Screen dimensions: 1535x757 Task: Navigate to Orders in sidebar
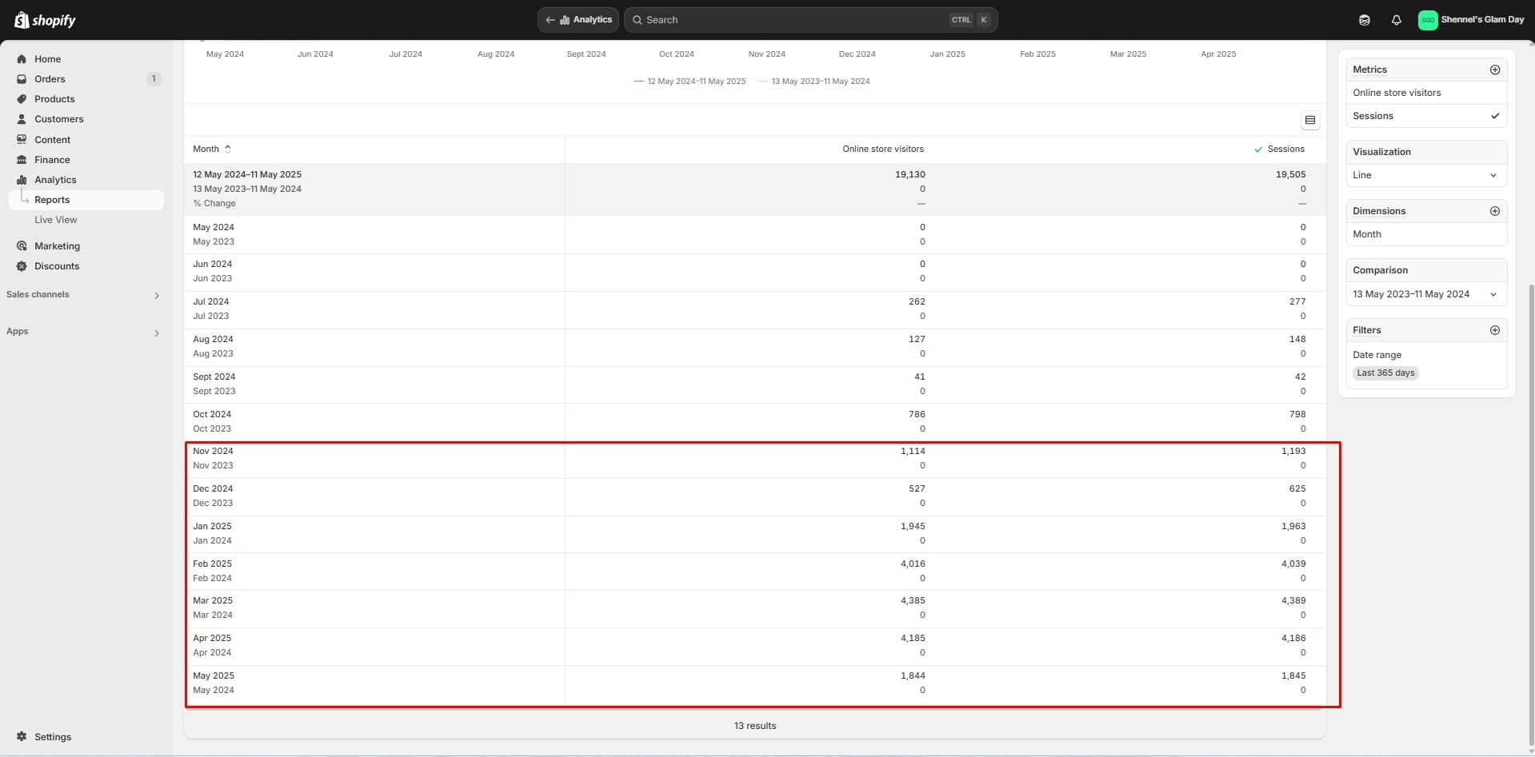point(50,79)
